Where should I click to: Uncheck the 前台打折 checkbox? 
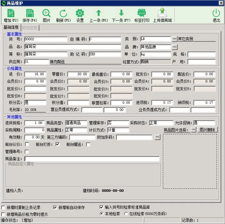tap(57, 144)
